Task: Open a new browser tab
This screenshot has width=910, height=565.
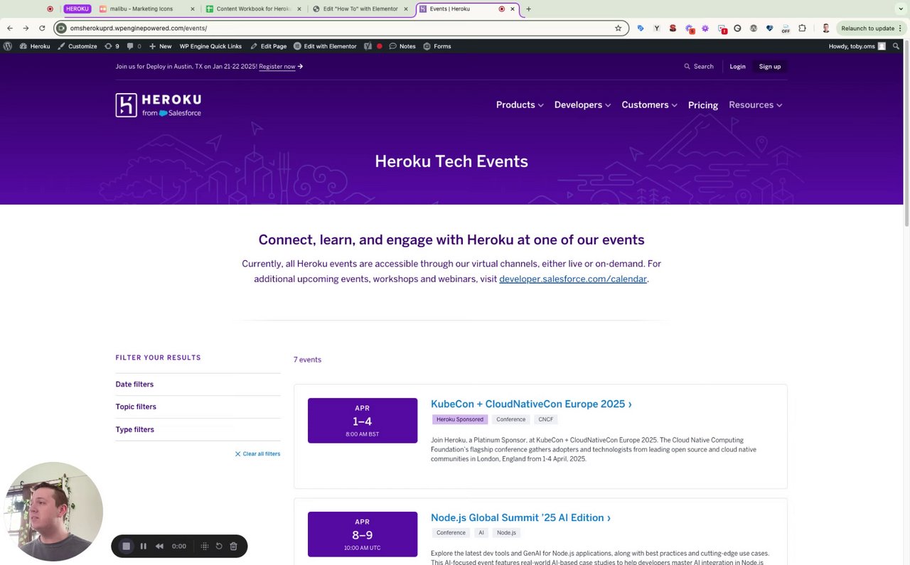Action: (528, 9)
